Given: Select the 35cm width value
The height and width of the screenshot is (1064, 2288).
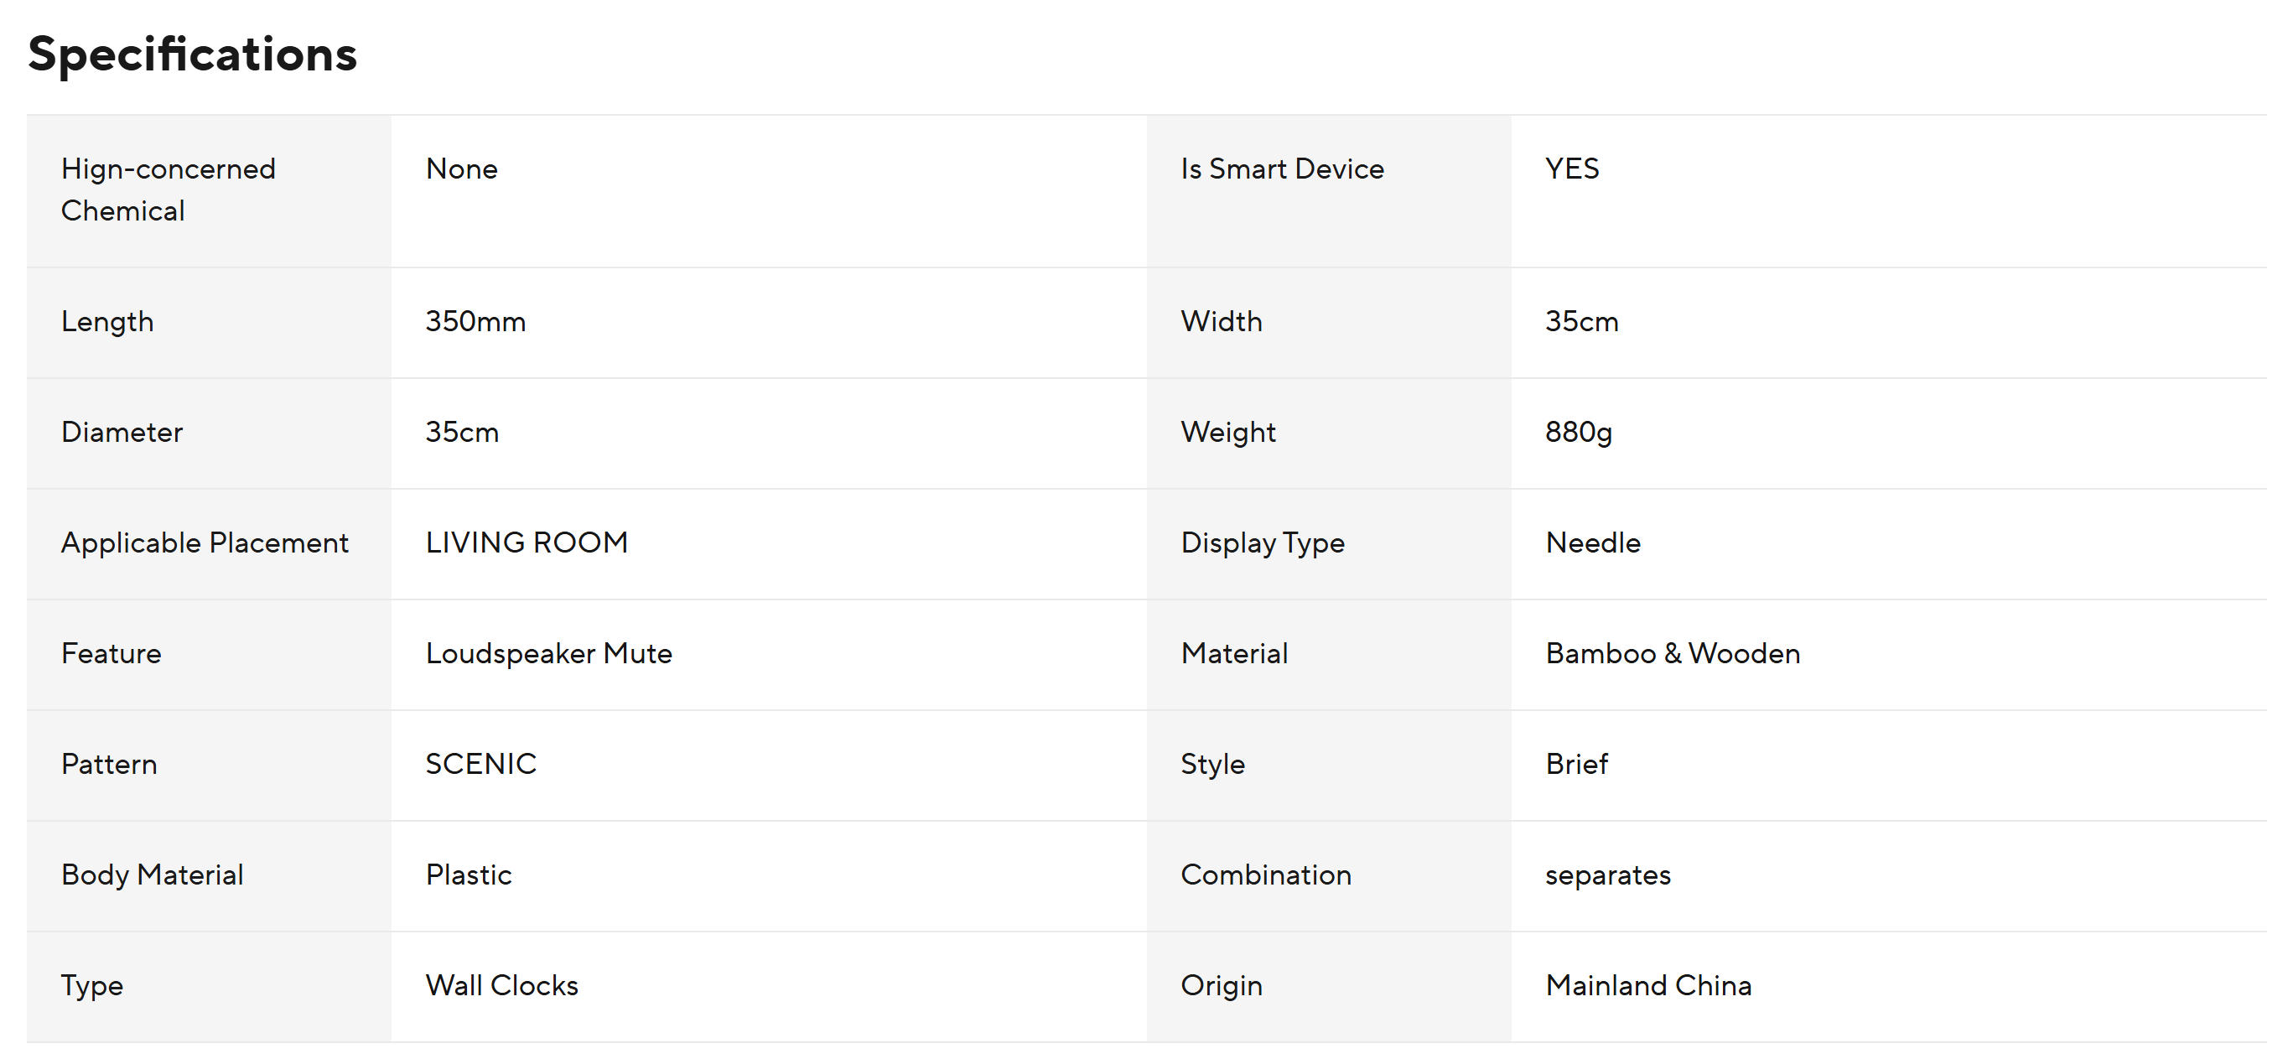Looking at the screenshot, I should [1581, 321].
